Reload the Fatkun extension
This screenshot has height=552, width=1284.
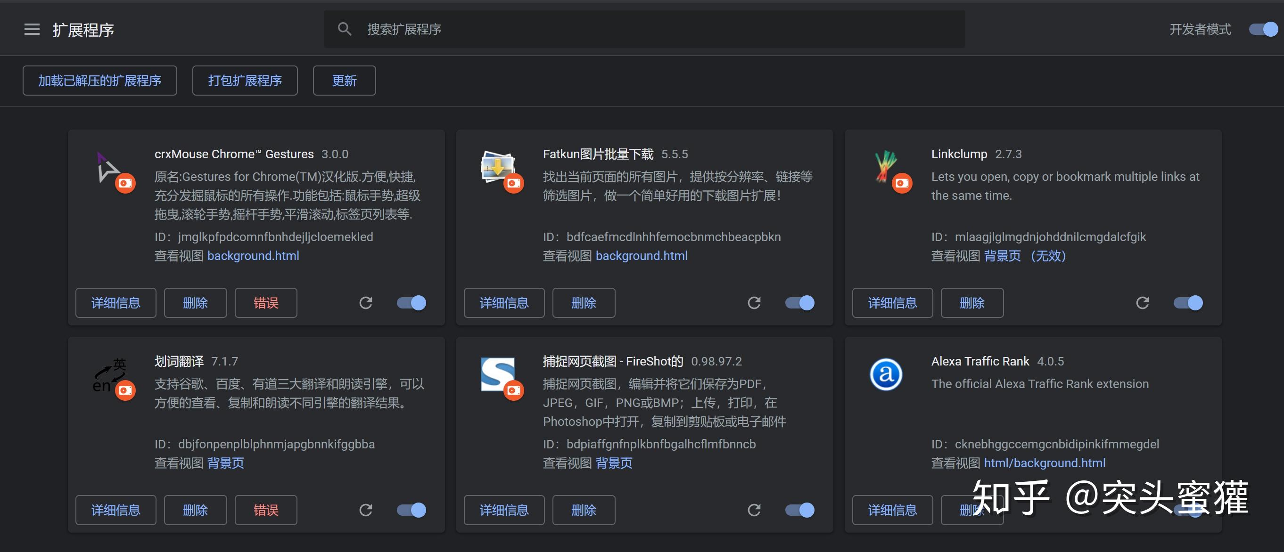pos(754,303)
